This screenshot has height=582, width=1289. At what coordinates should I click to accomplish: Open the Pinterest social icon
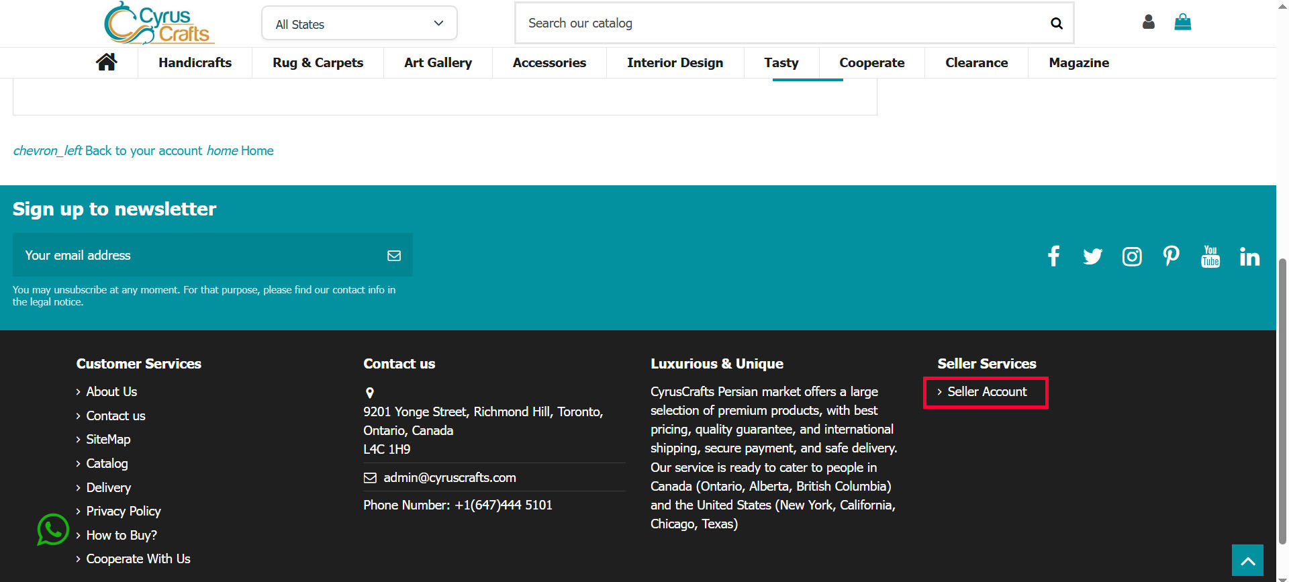[x=1171, y=256]
